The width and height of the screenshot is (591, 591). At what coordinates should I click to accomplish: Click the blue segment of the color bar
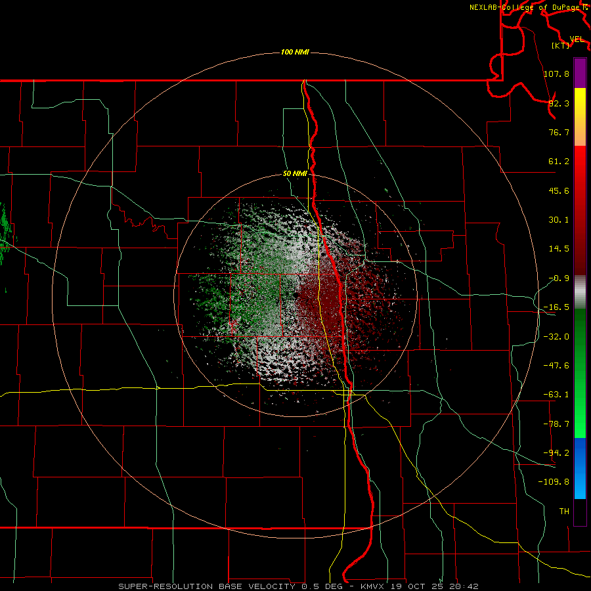point(580,468)
